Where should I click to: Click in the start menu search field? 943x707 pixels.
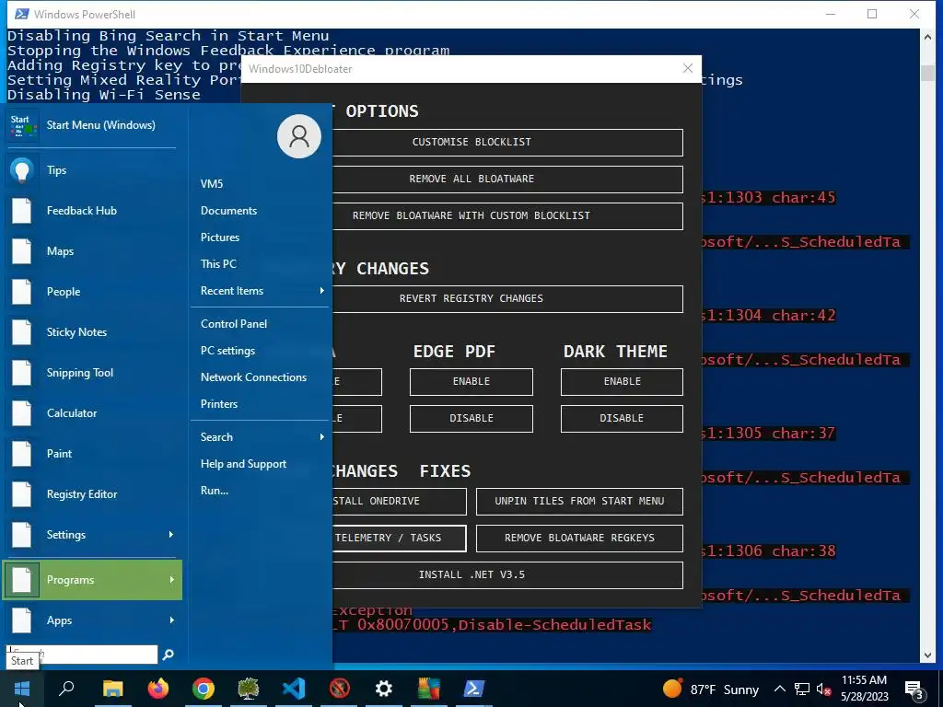pyautogui.click(x=82, y=655)
